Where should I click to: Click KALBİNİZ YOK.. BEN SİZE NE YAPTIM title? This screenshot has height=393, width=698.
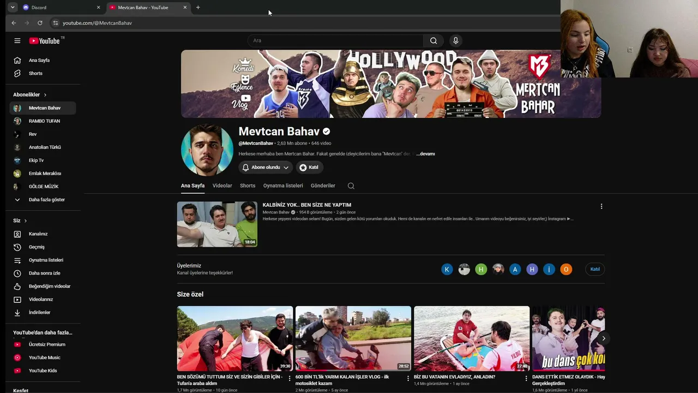click(x=307, y=205)
